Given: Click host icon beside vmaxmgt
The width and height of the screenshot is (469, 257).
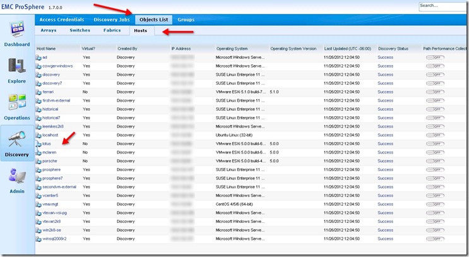Looking at the screenshot, I should [39, 205].
